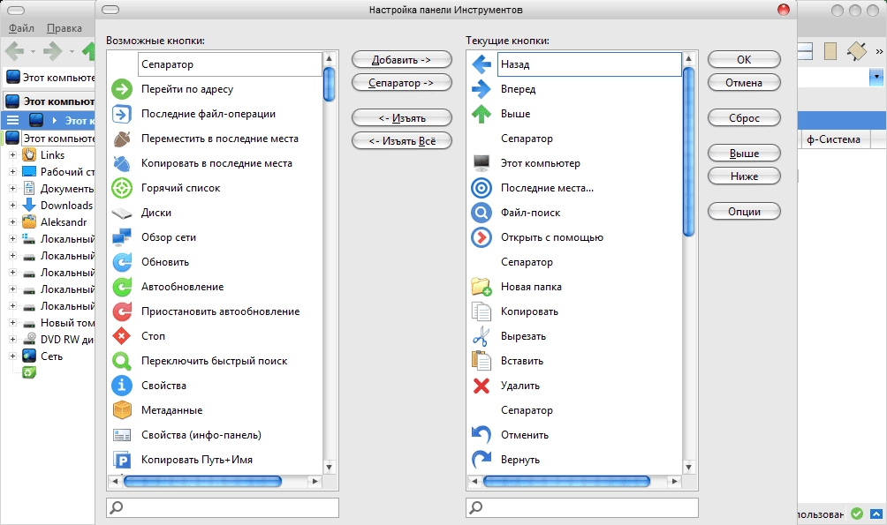Click the 'Переключить быстрый поиск' magnifier icon
Screen dimensions: 887x525
(x=122, y=361)
